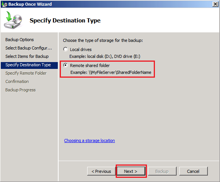This screenshot has height=182, width=220.
Task: Click the Local drives label text
Action: click(x=81, y=49)
